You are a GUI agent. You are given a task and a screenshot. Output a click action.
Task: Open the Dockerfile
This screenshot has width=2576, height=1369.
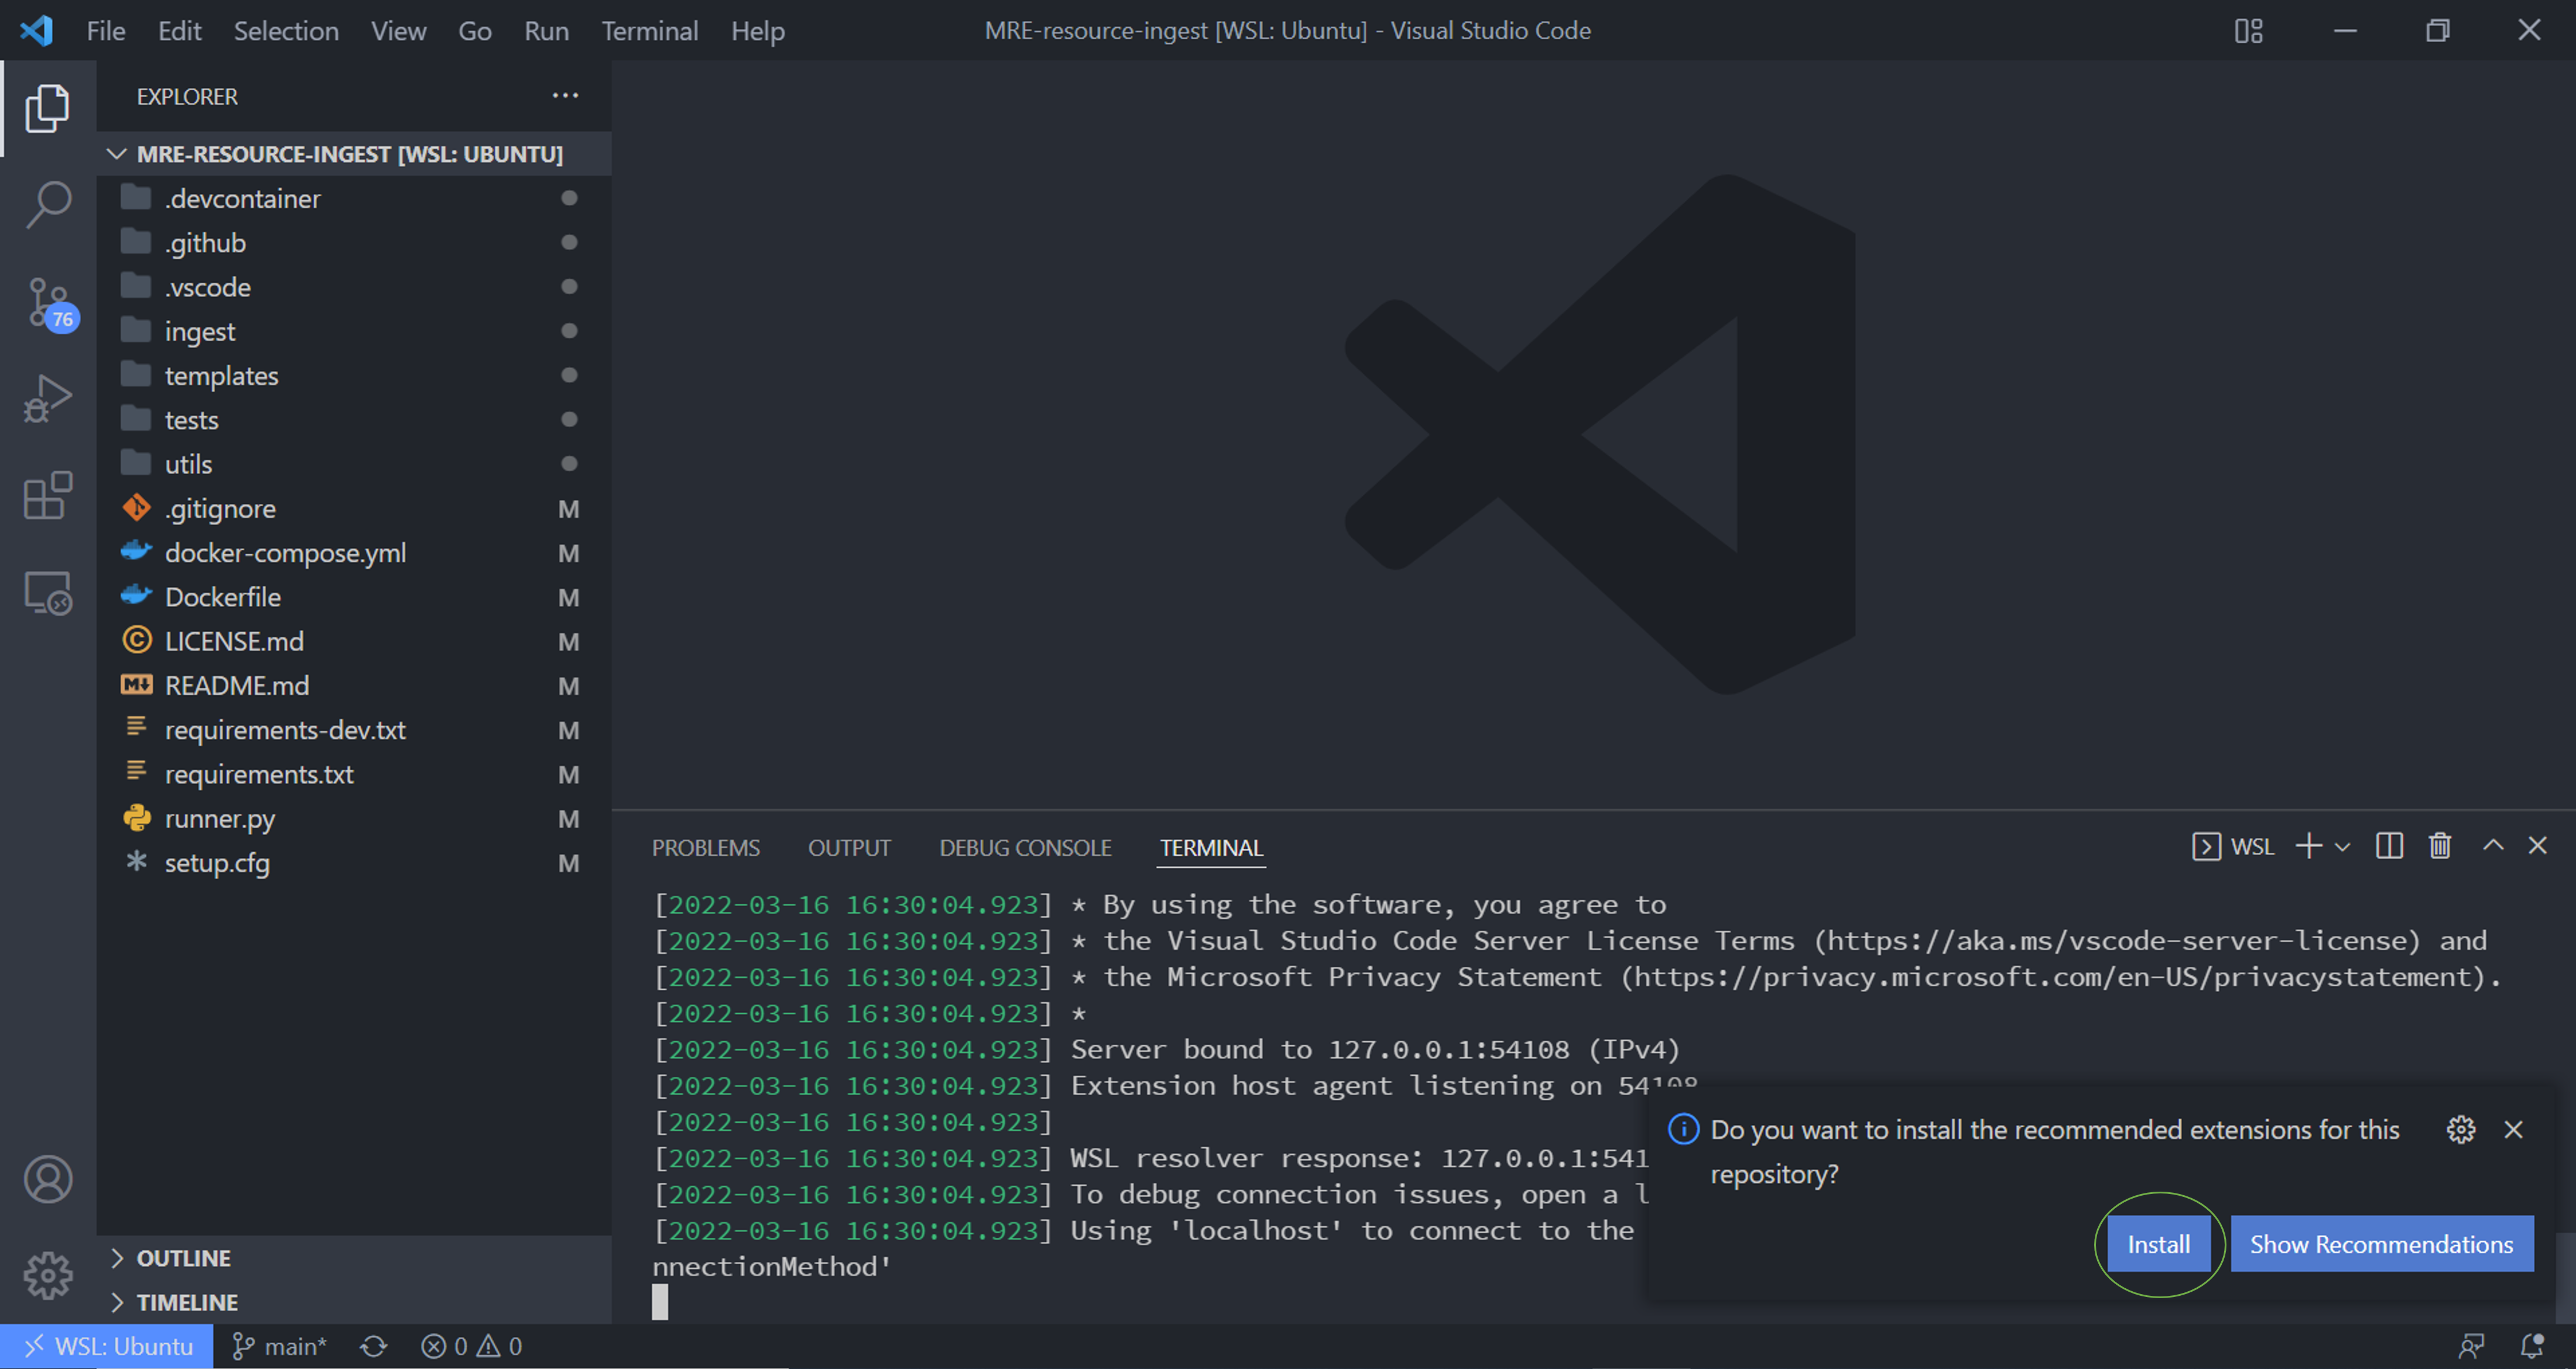354,597
